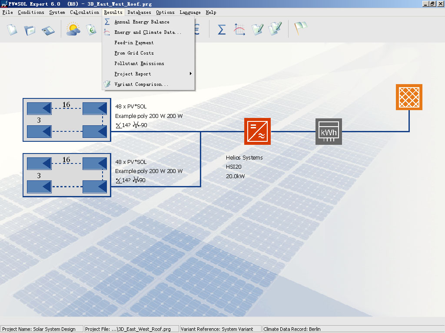
Task: Click the Sigma annual energy balance toolbar icon
Action: click(x=222, y=29)
